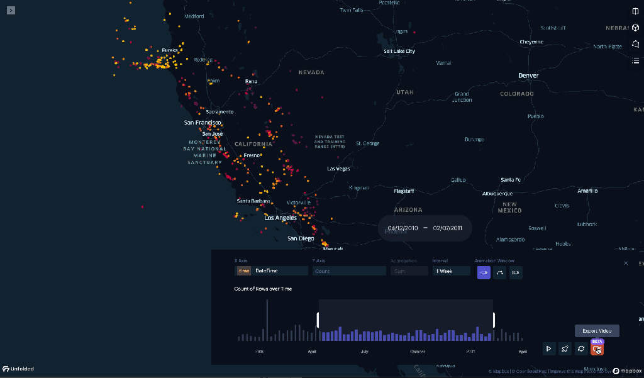Click the Export Video button
Image resolution: width=644 pixels, height=378 pixels.
pos(597,349)
